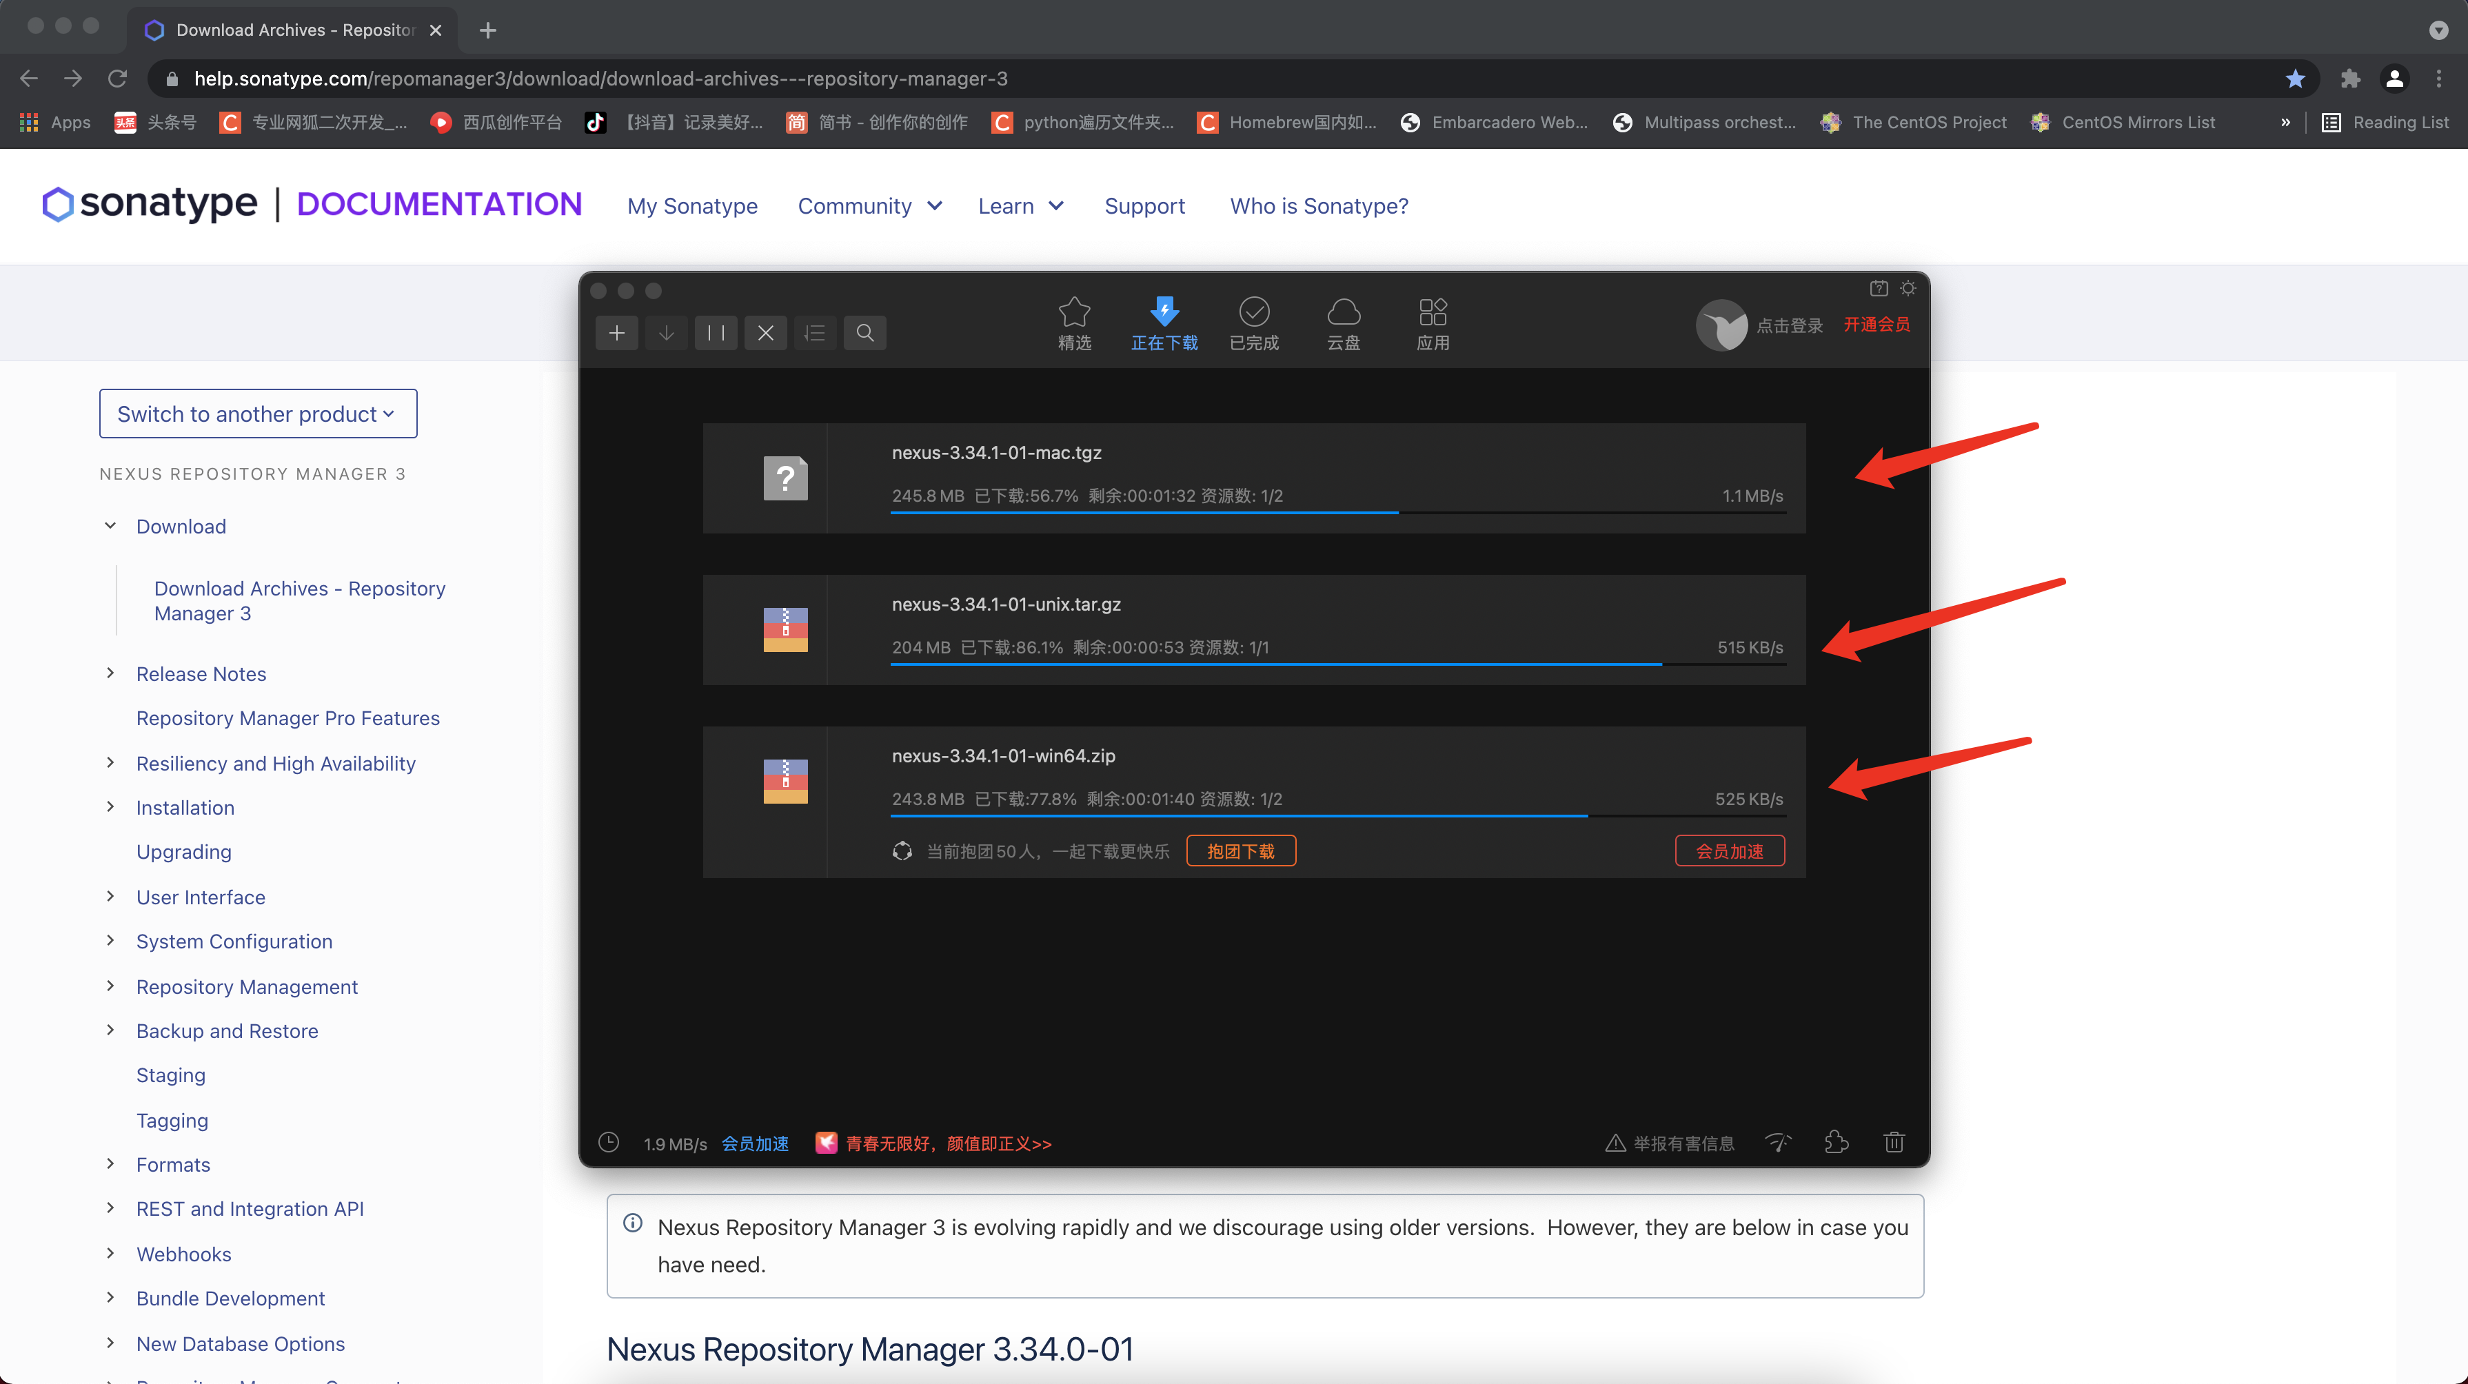The height and width of the screenshot is (1384, 2468).
Task: Expand Release Notes tree item
Action: pos(110,673)
